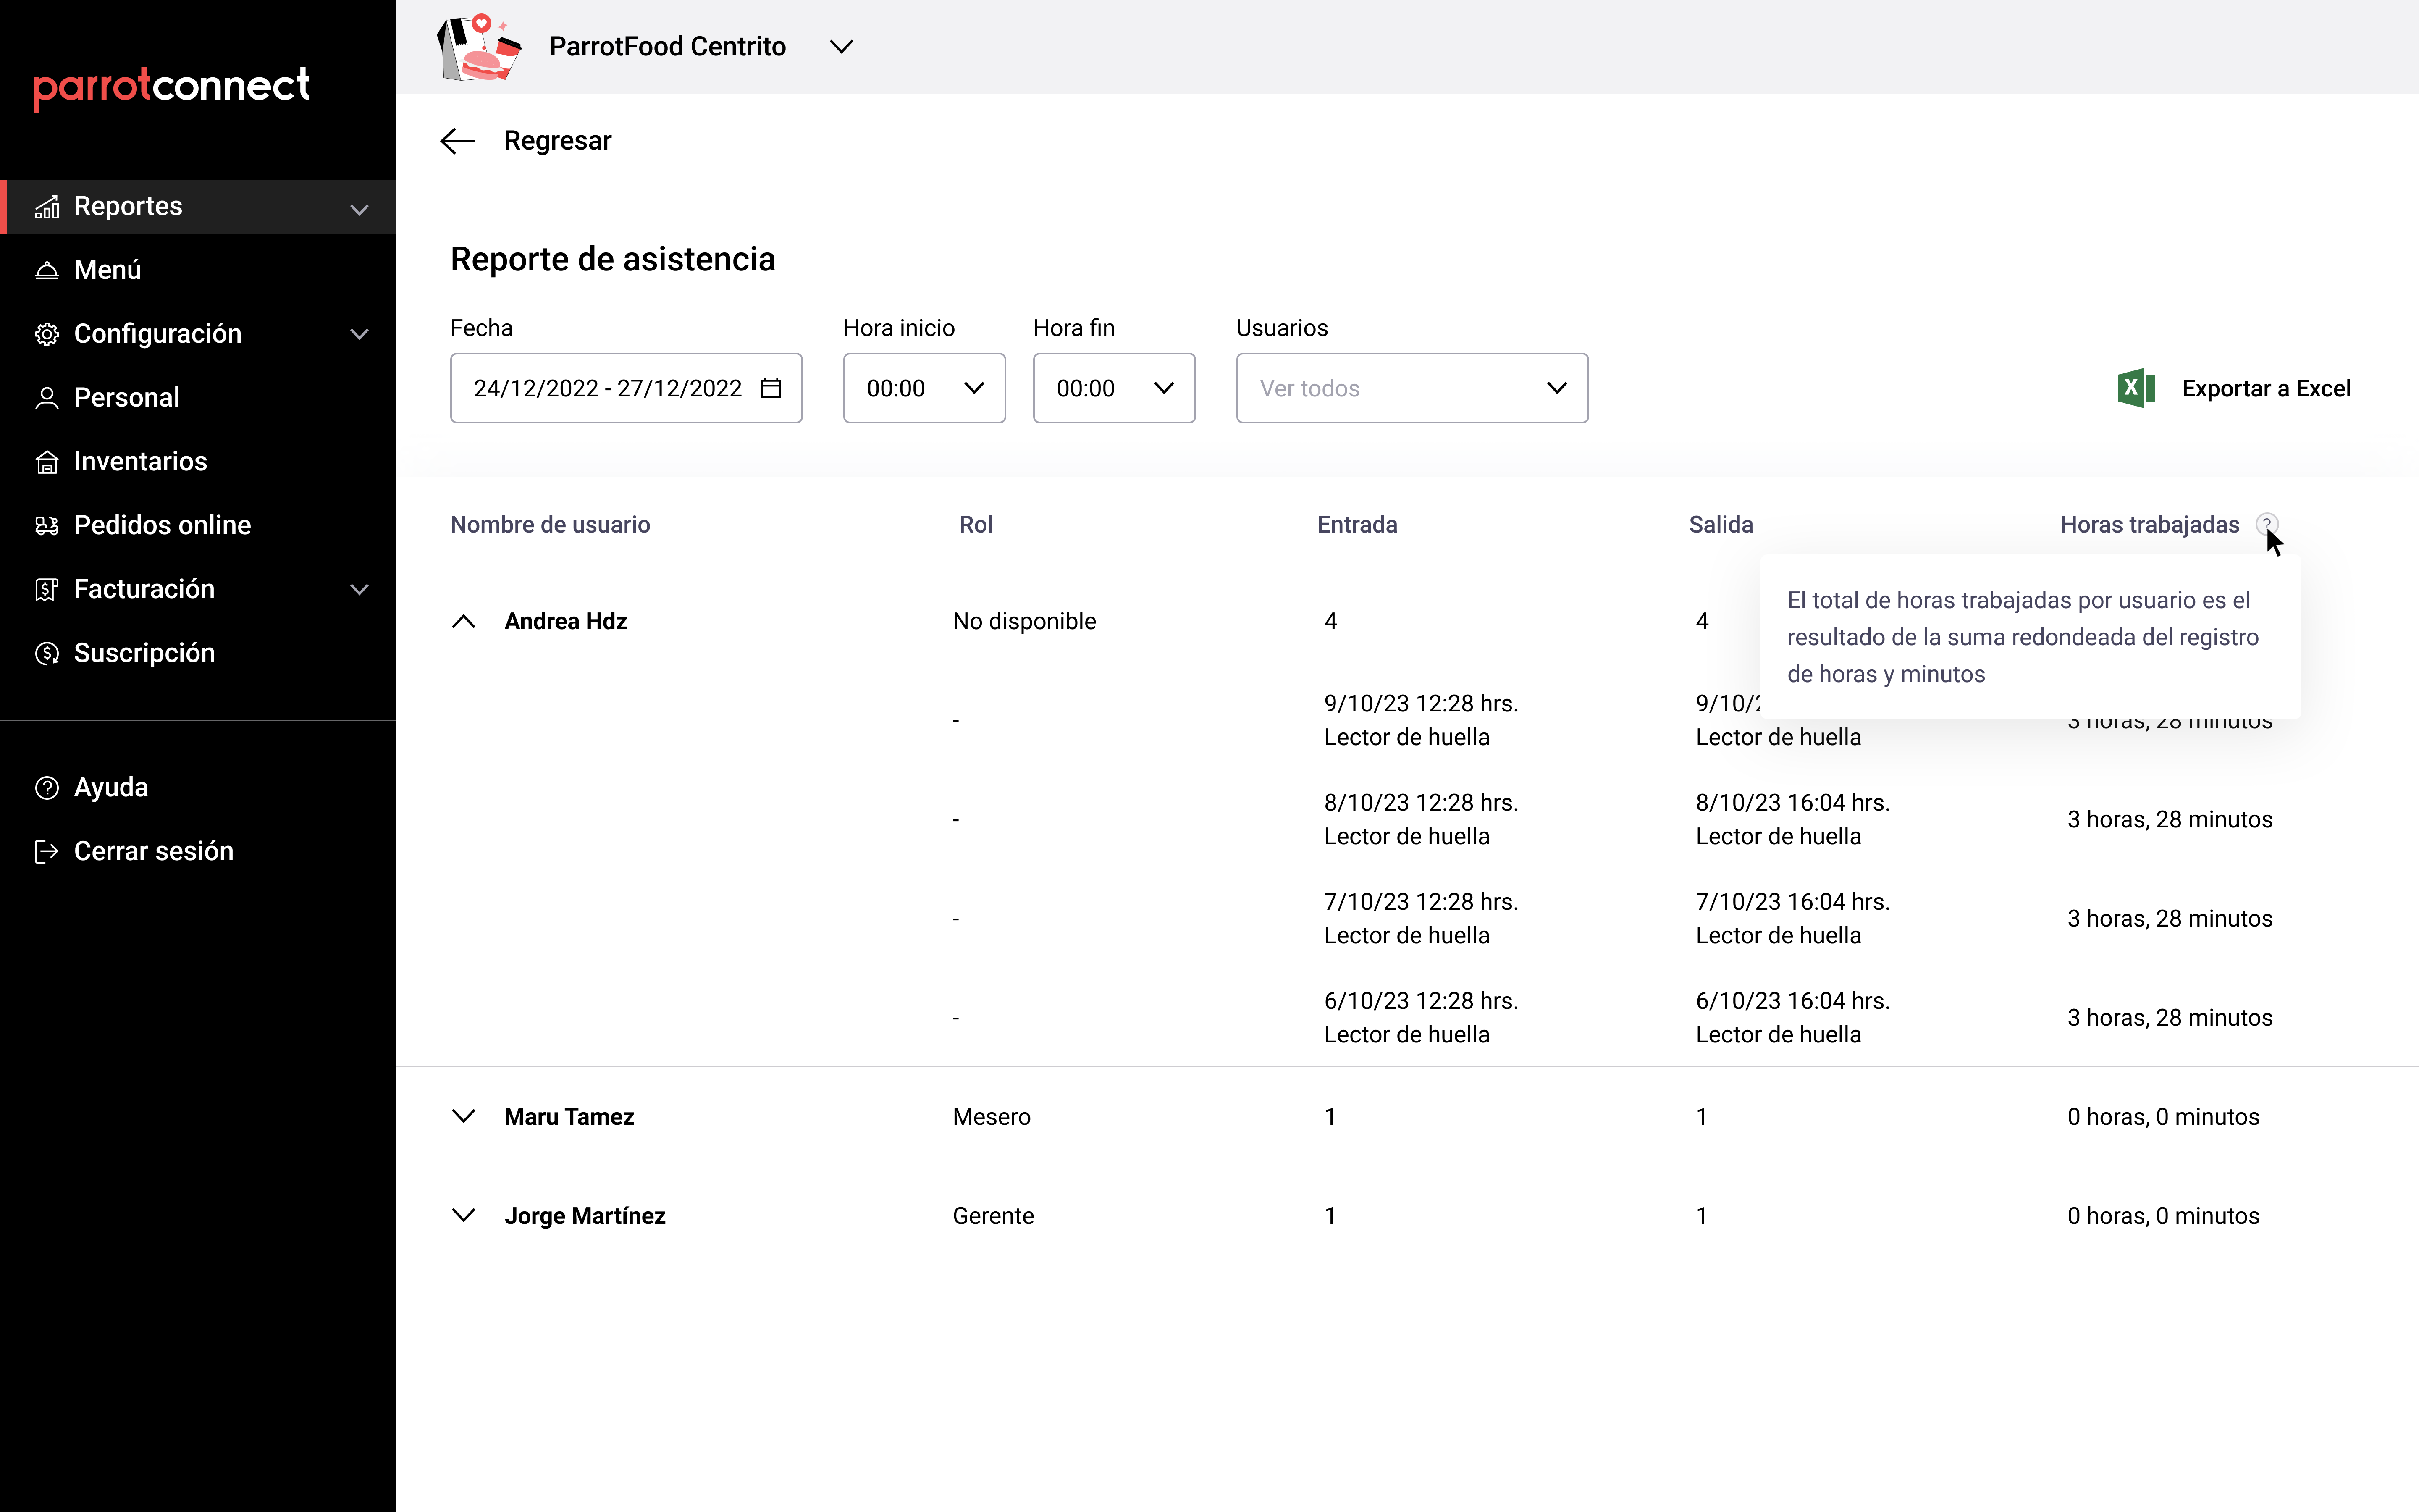Click the Ayuda question mark icon
Image resolution: width=2419 pixels, height=1512 pixels.
[x=47, y=788]
